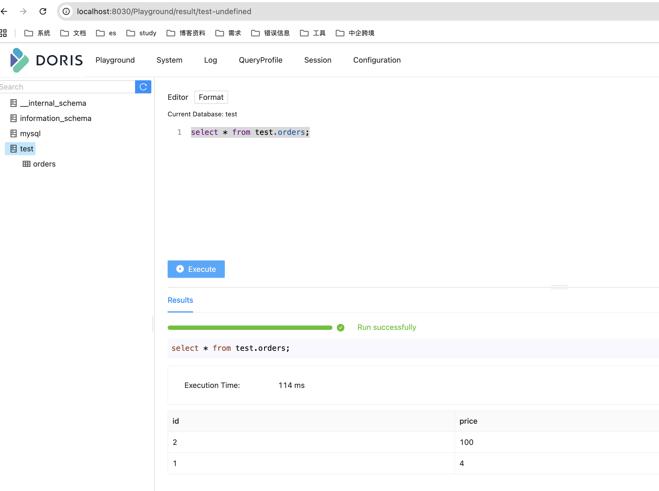
Task: Click the site info icon in the address bar
Action: point(66,11)
